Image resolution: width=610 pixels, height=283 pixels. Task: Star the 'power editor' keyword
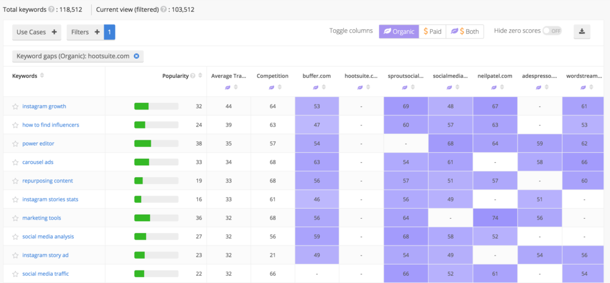15,144
